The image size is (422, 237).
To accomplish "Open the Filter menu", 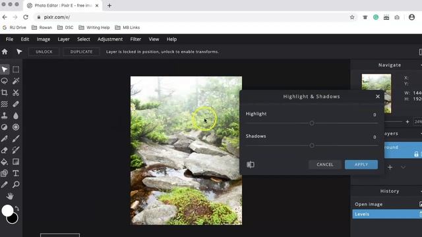I will (136, 39).
